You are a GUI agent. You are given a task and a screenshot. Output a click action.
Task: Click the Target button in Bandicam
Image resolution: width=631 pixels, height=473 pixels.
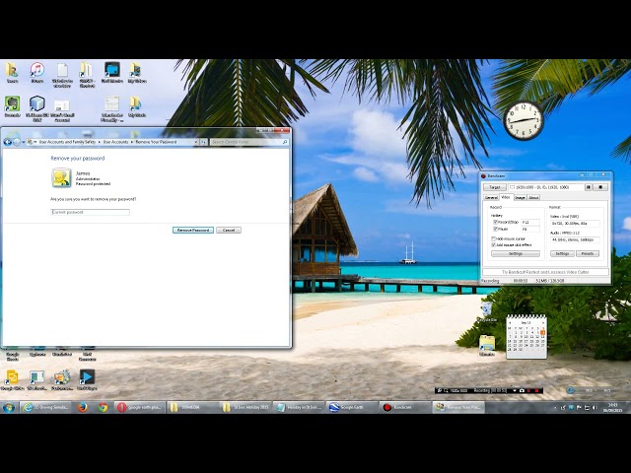[495, 187]
